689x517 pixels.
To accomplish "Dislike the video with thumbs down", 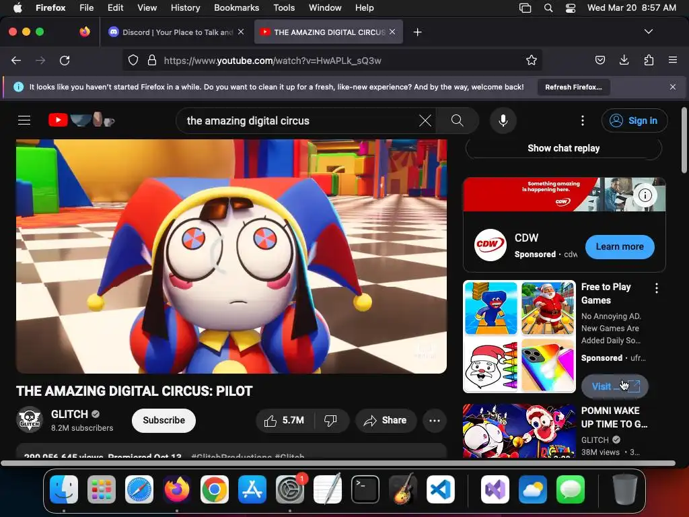I will click(330, 421).
